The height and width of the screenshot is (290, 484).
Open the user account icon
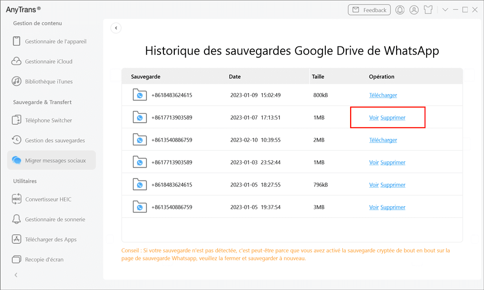coord(414,10)
